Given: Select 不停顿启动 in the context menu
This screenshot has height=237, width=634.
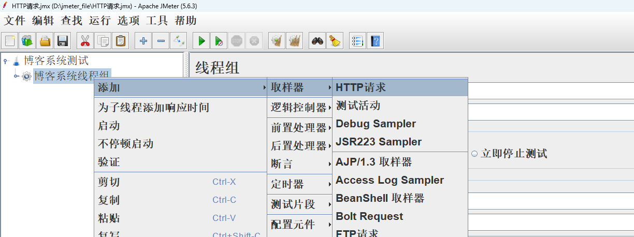Looking at the screenshot, I should click(x=180, y=144).
